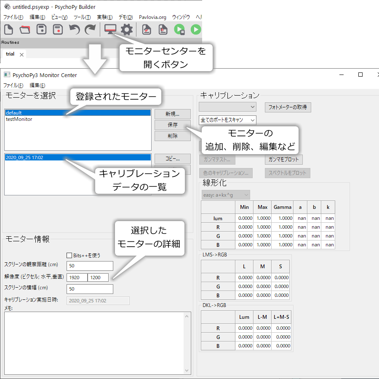
Task: Click the B row Min cell in gamma table
Action: click(x=244, y=245)
